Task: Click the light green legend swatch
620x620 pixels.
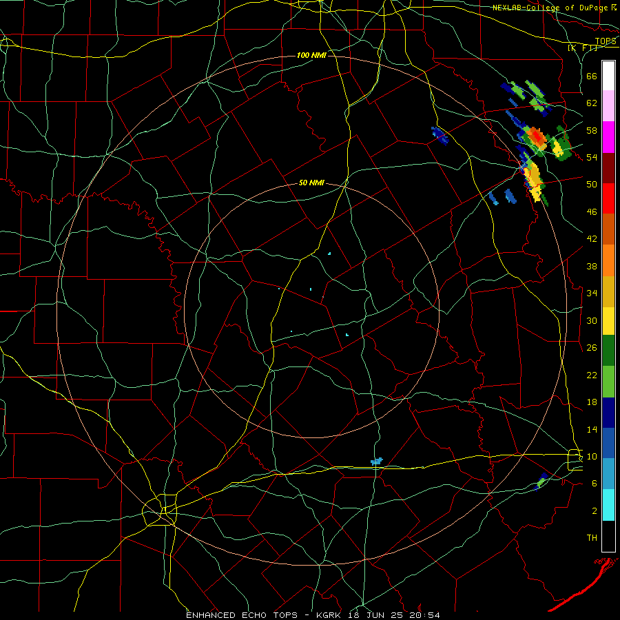Action: click(608, 382)
